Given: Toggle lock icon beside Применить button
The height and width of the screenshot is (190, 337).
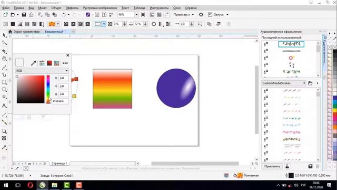Looking at the screenshot, I should tap(287, 166).
